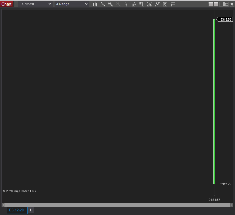The height and width of the screenshot is (215, 235).
Task: Open the ES 12-20 instrument dropdown
Action: point(35,4)
